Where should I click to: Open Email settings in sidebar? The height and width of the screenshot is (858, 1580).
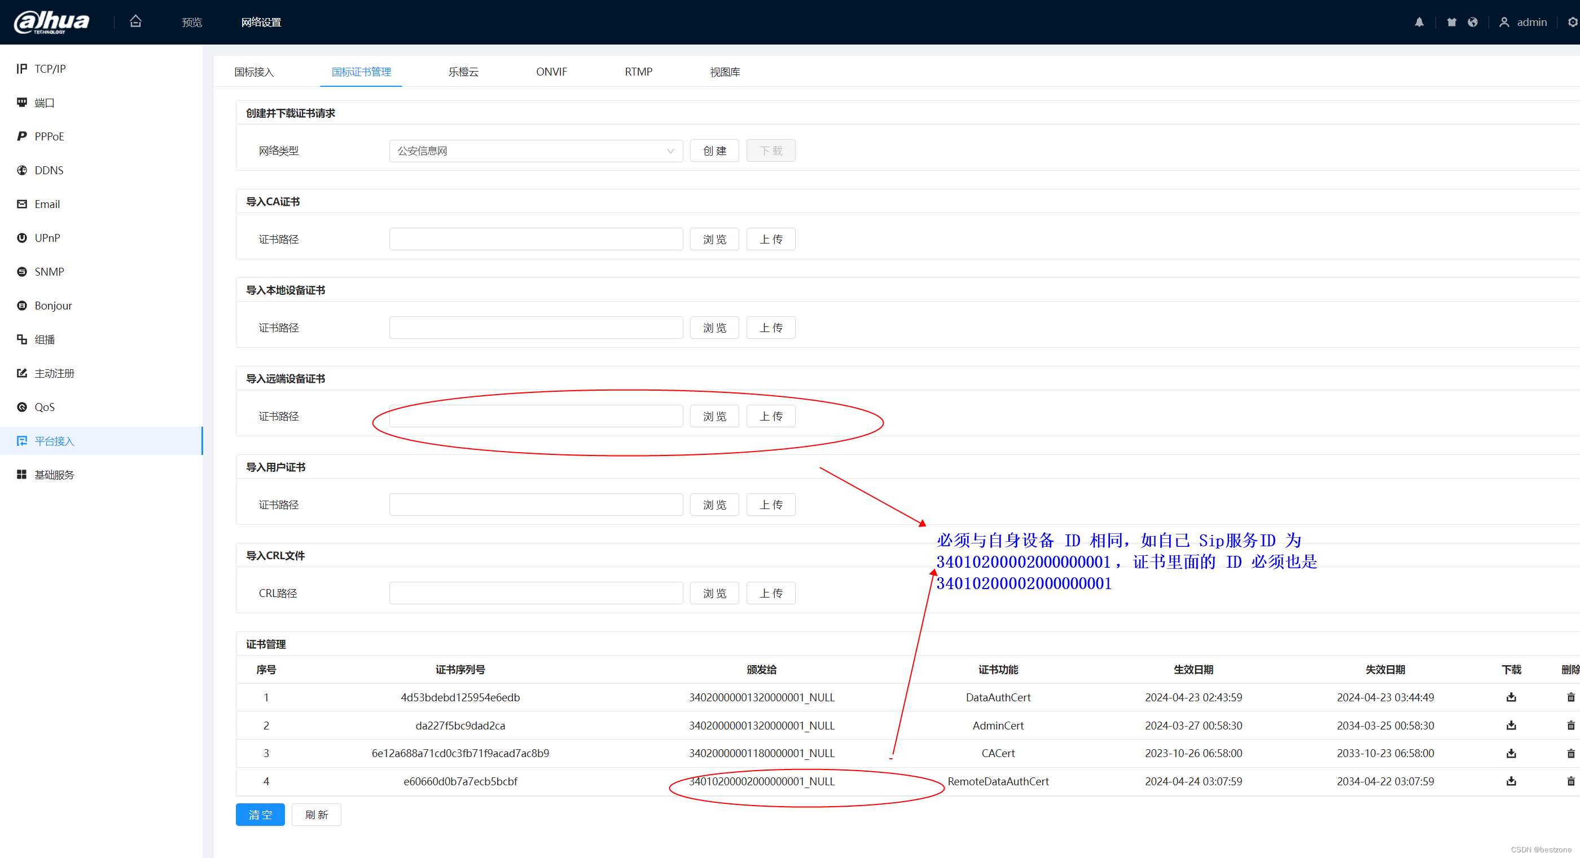tap(47, 204)
